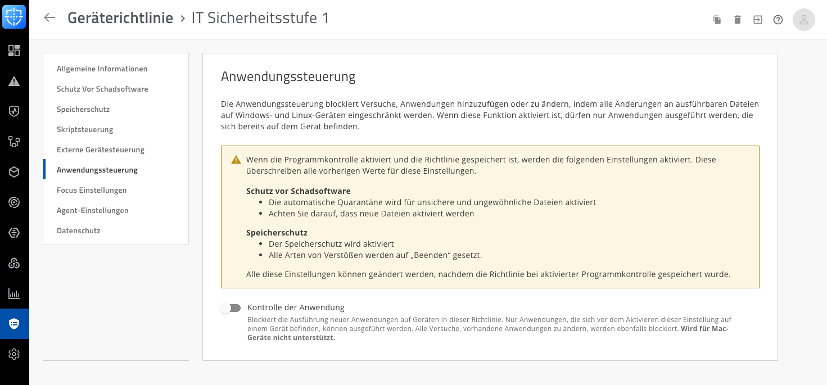Click the Geräterichtlinie breadcrumb link
Image resolution: width=827 pixels, height=385 pixels.
coord(120,18)
